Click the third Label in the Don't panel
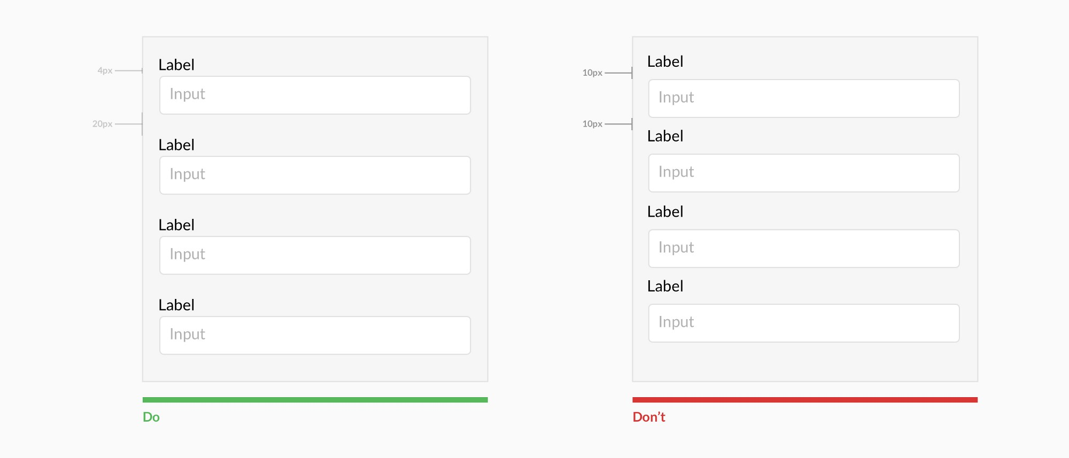The width and height of the screenshot is (1069, 458). [x=665, y=212]
